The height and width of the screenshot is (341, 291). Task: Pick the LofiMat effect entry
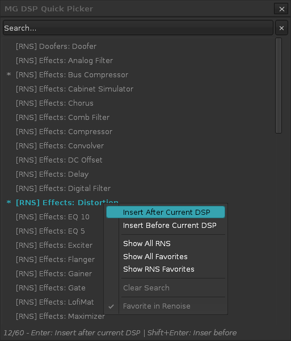54,302
